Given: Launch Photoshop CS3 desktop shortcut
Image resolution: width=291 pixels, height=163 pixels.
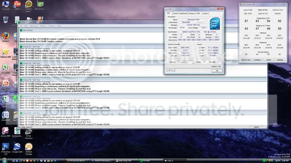Looking at the screenshot, I should pyautogui.click(x=5, y=149).
